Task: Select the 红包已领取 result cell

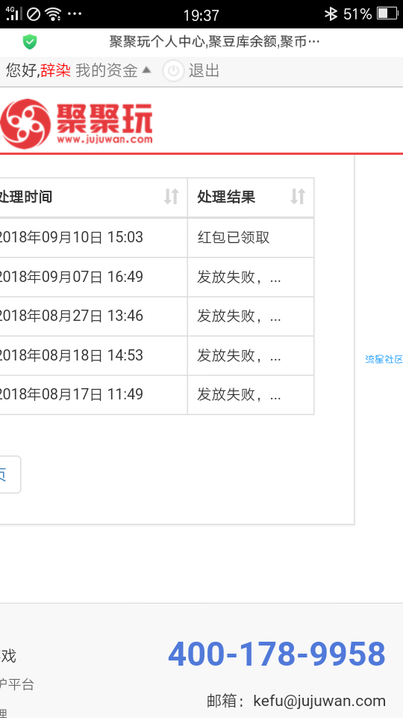Action: [x=251, y=238]
